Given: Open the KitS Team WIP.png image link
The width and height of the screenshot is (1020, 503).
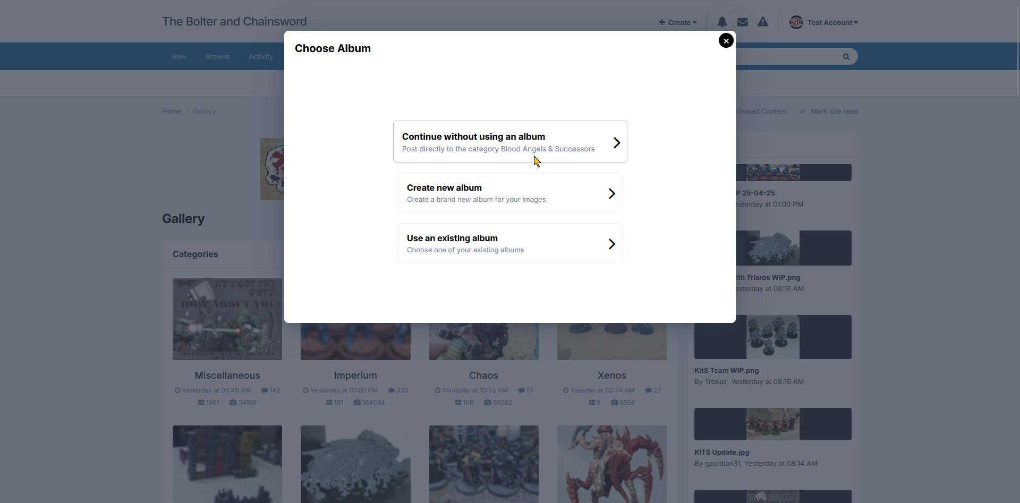Looking at the screenshot, I should [x=726, y=371].
